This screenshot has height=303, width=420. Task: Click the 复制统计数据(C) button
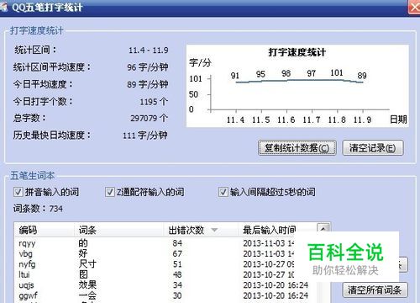pos(297,148)
